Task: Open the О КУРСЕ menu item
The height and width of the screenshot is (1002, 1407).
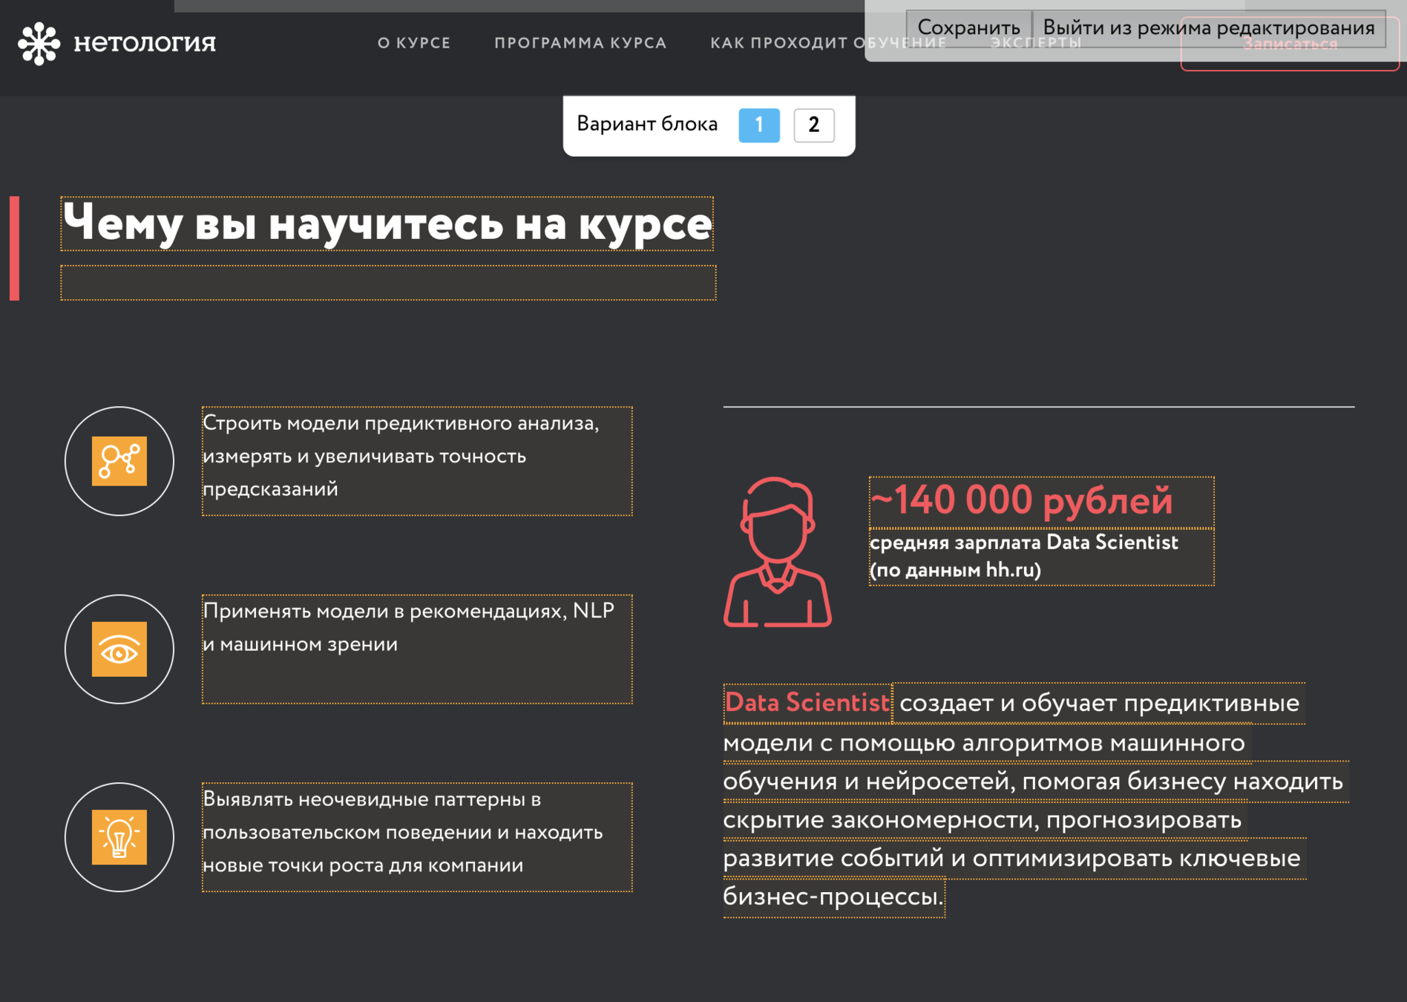Action: tap(414, 43)
